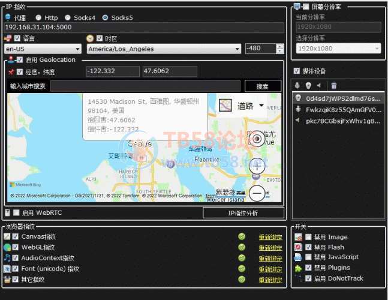The height and width of the screenshot is (300, 388).
Task: Select the 0d4sd7jWPS2dlmd76s device entry
Action: coord(342,98)
